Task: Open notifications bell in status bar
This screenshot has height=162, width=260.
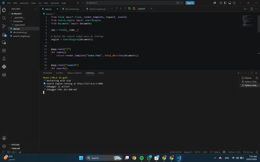Action: 257,152
